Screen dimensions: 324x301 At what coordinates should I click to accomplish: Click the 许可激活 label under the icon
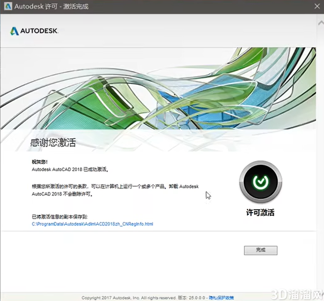click(260, 213)
